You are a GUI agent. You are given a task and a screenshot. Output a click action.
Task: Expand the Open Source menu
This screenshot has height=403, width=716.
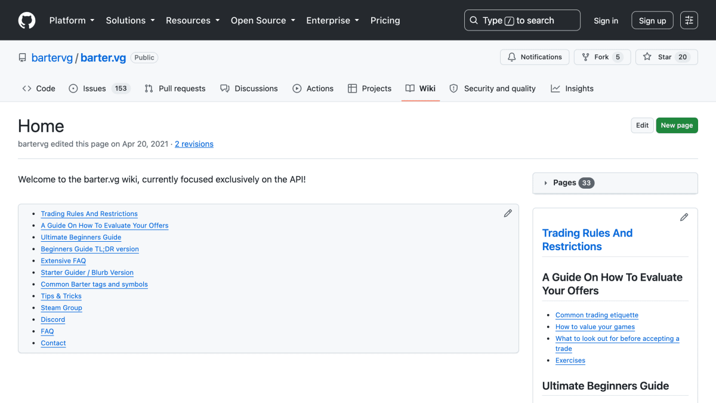pos(263,20)
